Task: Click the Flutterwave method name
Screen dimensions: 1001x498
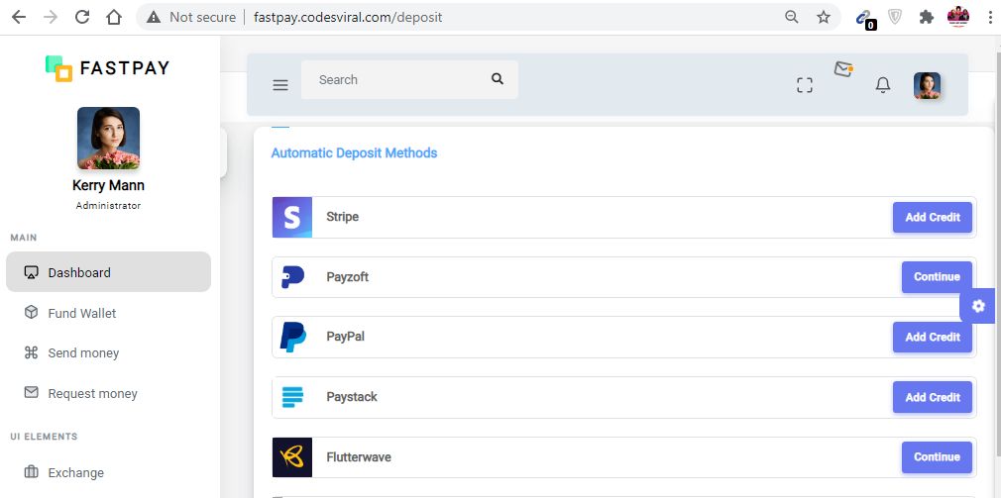Action: [x=359, y=457]
